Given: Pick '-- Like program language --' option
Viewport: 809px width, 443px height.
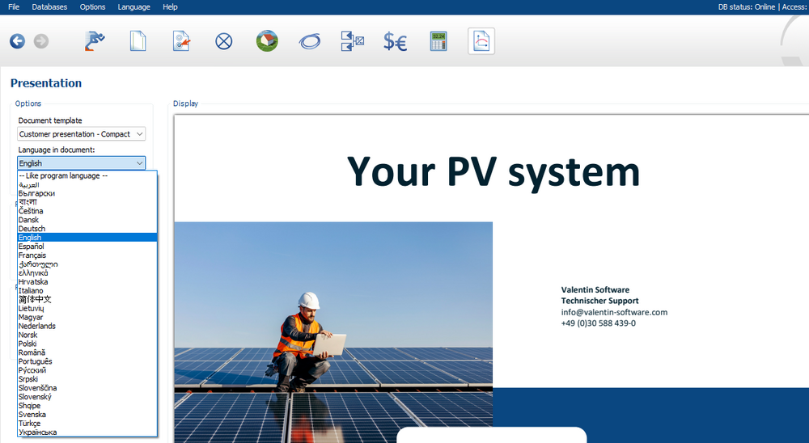Looking at the screenshot, I should coord(63,175).
